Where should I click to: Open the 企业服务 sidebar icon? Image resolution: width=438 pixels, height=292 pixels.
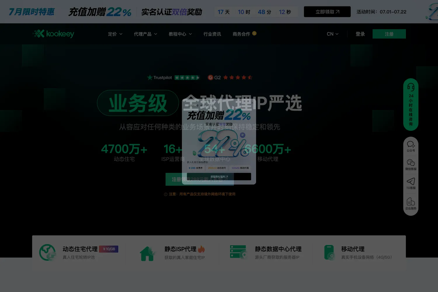point(411,204)
